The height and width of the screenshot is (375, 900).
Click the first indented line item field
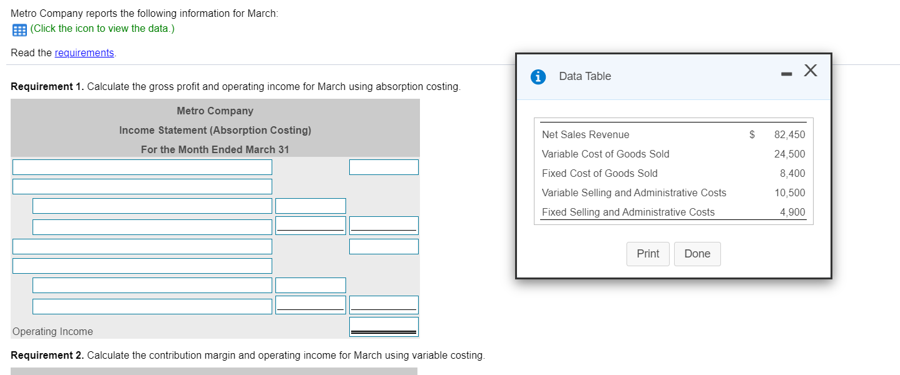tap(151, 206)
